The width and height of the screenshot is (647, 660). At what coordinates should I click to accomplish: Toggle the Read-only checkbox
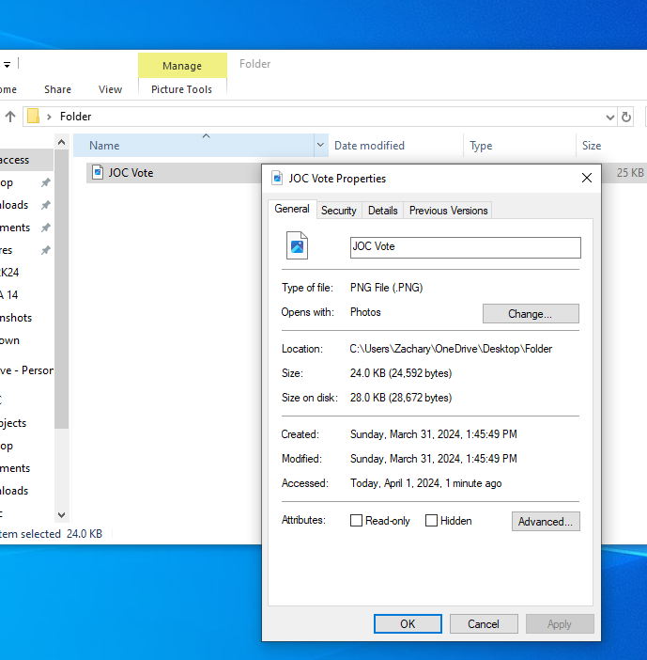[x=356, y=521]
